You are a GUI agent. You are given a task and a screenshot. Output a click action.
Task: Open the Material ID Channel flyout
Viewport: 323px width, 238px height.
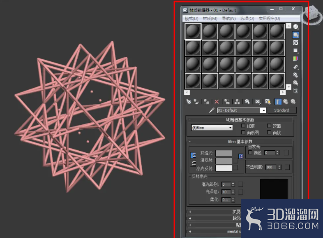point(258,102)
